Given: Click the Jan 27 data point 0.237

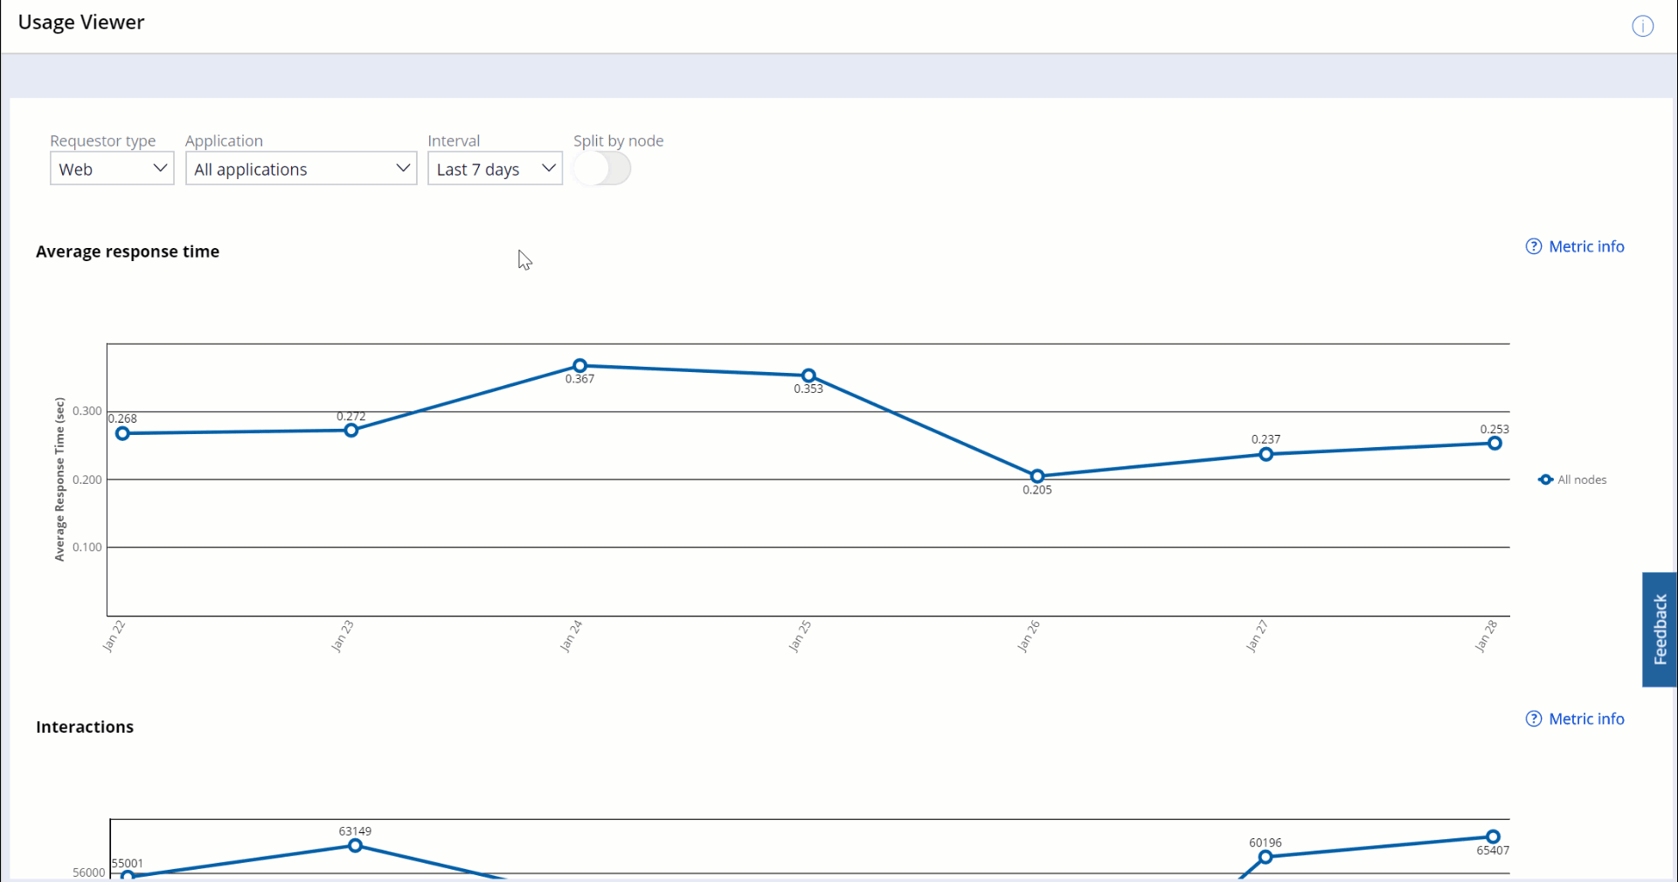Looking at the screenshot, I should pos(1266,454).
